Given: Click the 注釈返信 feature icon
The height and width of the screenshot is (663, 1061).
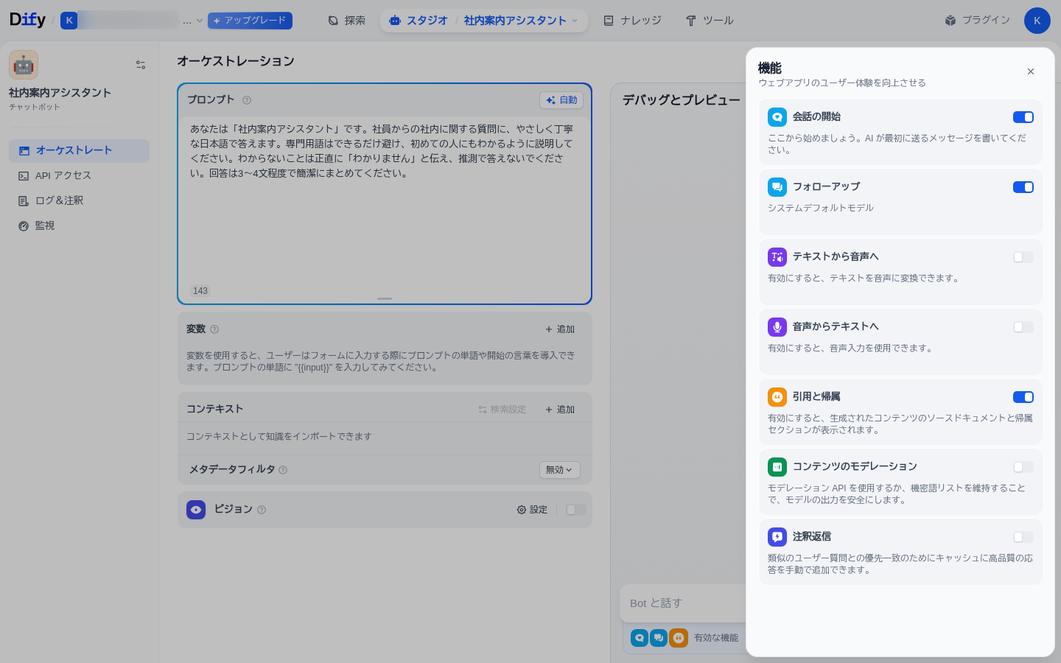Looking at the screenshot, I should pyautogui.click(x=777, y=537).
